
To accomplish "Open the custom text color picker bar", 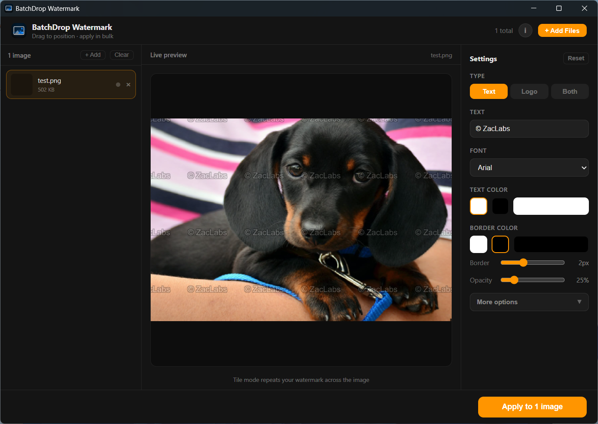I will (x=551, y=206).
